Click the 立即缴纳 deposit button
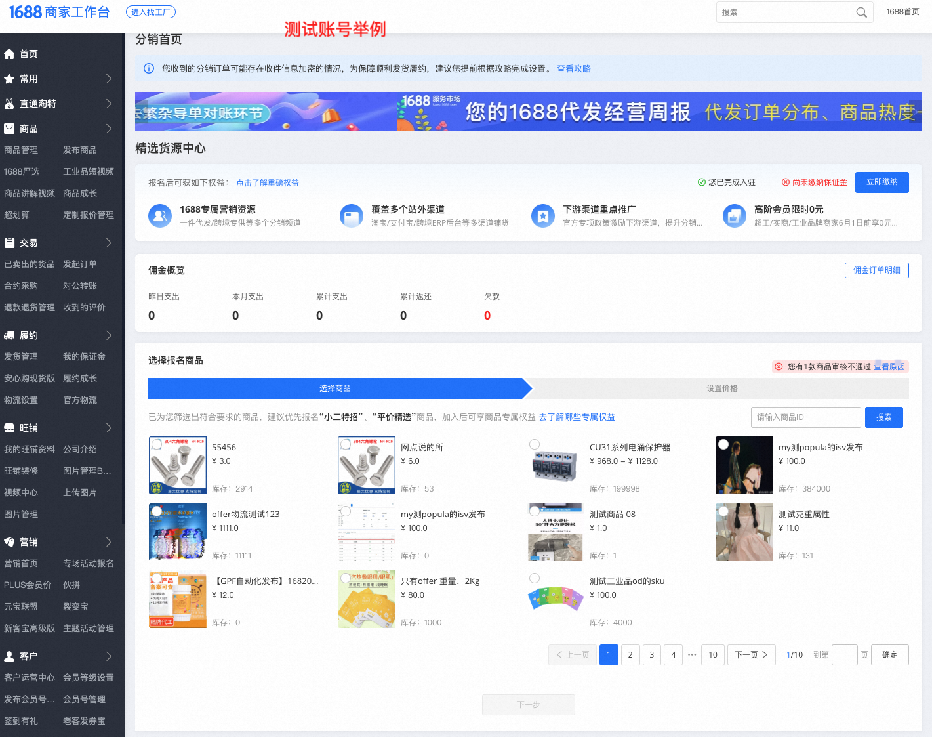This screenshot has width=932, height=737. point(881,182)
